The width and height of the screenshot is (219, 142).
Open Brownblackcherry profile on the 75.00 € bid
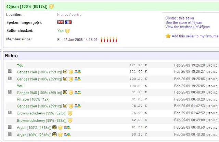click(41, 113)
